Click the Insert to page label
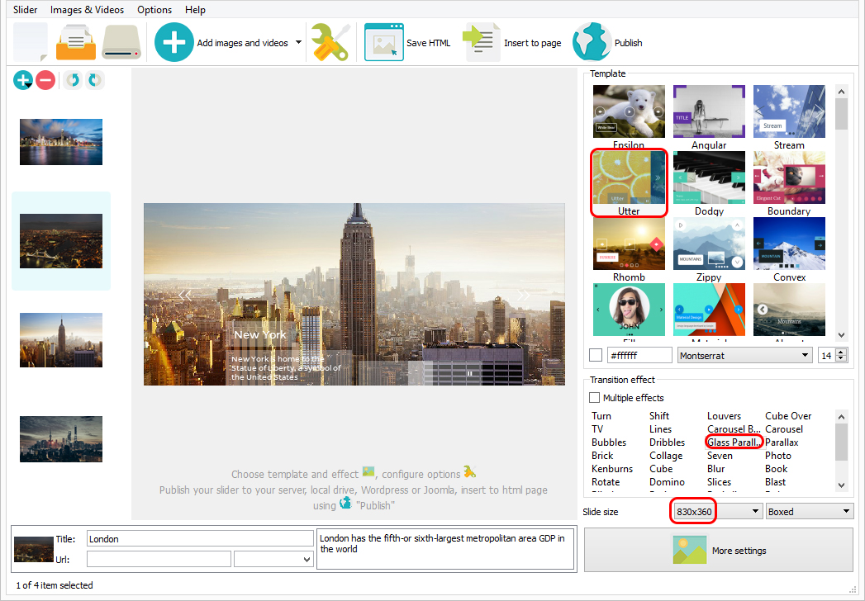The width and height of the screenshot is (865, 601). (533, 43)
